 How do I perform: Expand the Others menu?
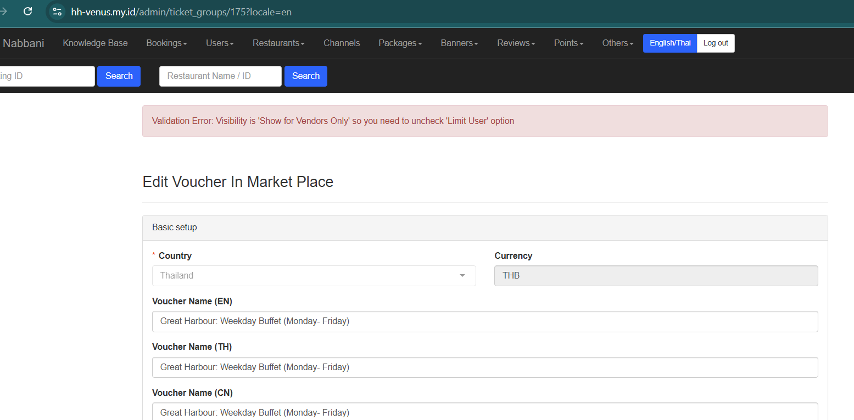pyautogui.click(x=617, y=43)
